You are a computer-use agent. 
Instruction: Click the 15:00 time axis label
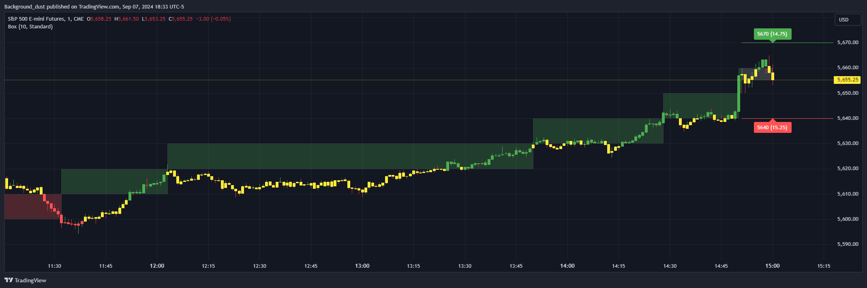(x=773, y=266)
